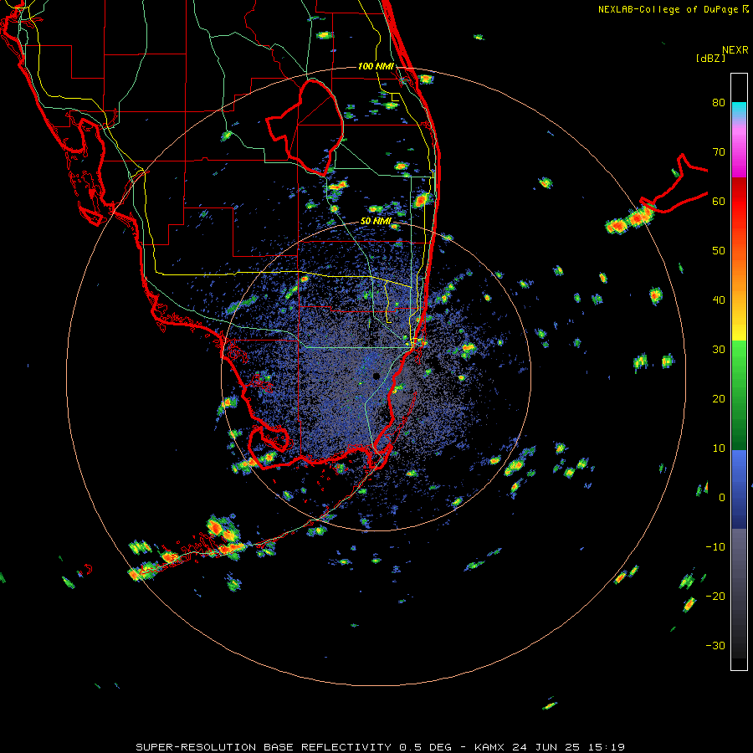This screenshot has height=753, width=753.
Task: Click the green band of the reflectivity color bar
Action: tap(739, 395)
